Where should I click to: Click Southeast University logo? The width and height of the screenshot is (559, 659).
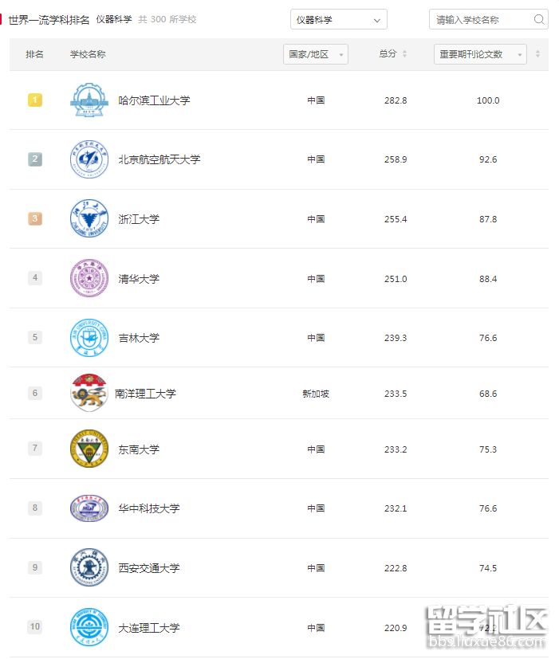[89, 449]
